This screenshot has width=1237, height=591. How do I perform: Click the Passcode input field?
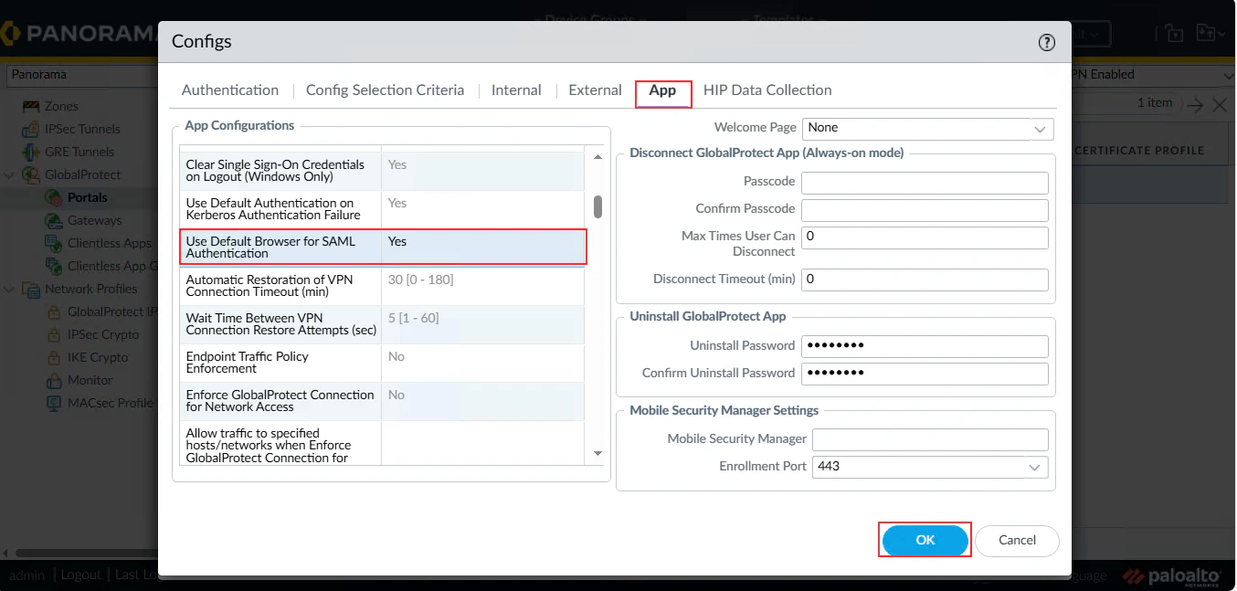(925, 183)
